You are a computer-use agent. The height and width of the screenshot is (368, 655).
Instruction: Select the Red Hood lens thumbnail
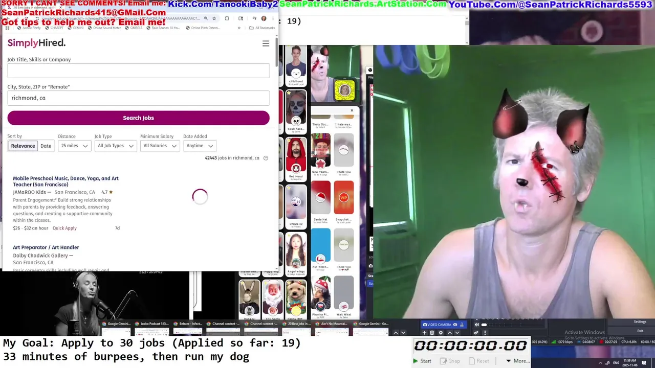296,159
